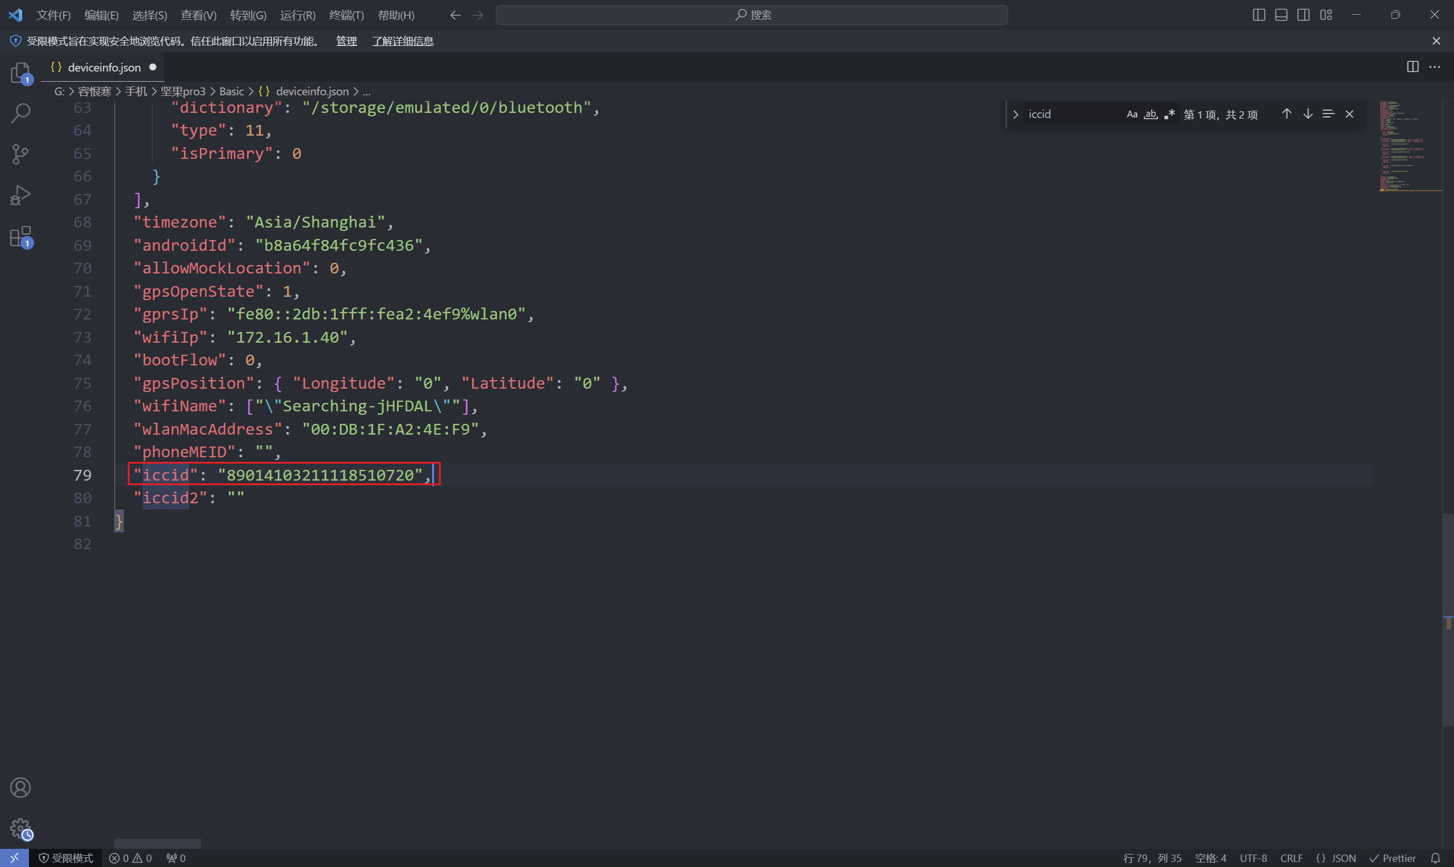The width and height of the screenshot is (1454, 867).
Task: Click the 了解详细信息 link
Action: (403, 41)
